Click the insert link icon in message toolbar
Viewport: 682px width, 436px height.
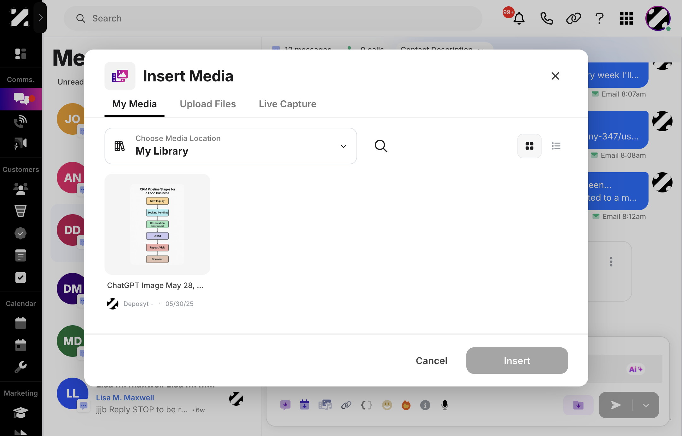click(x=346, y=405)
